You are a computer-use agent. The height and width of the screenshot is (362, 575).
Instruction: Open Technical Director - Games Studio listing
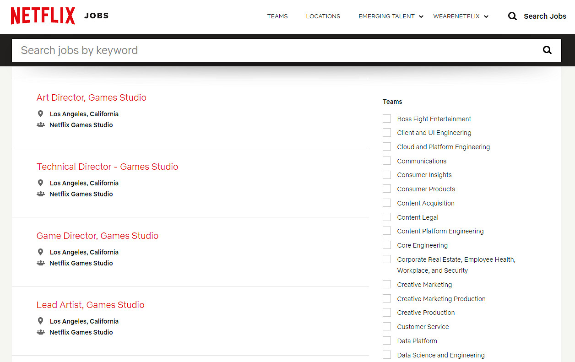107,167
